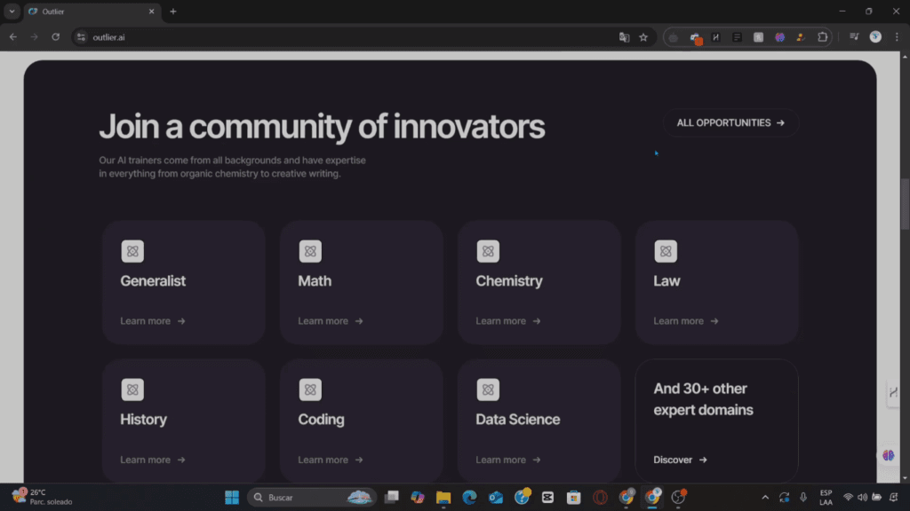The width and height of the screenshot is (910, 511).
Task: Click the ALL OPPORTUNITIES button
Action: click(730, 122)
